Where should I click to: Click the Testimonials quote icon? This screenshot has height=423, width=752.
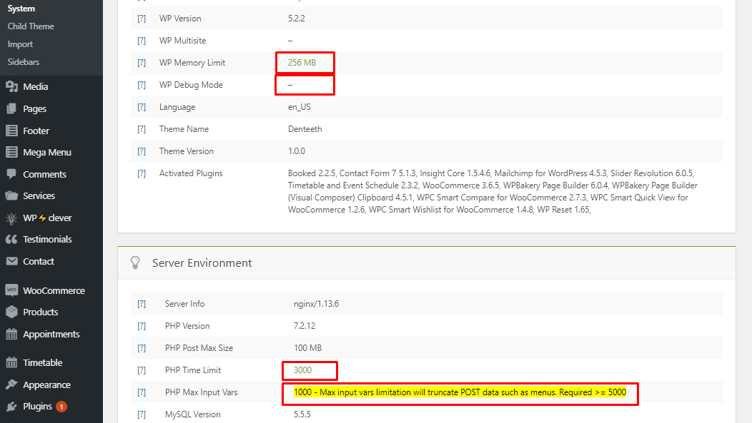(x=11, y=239)
